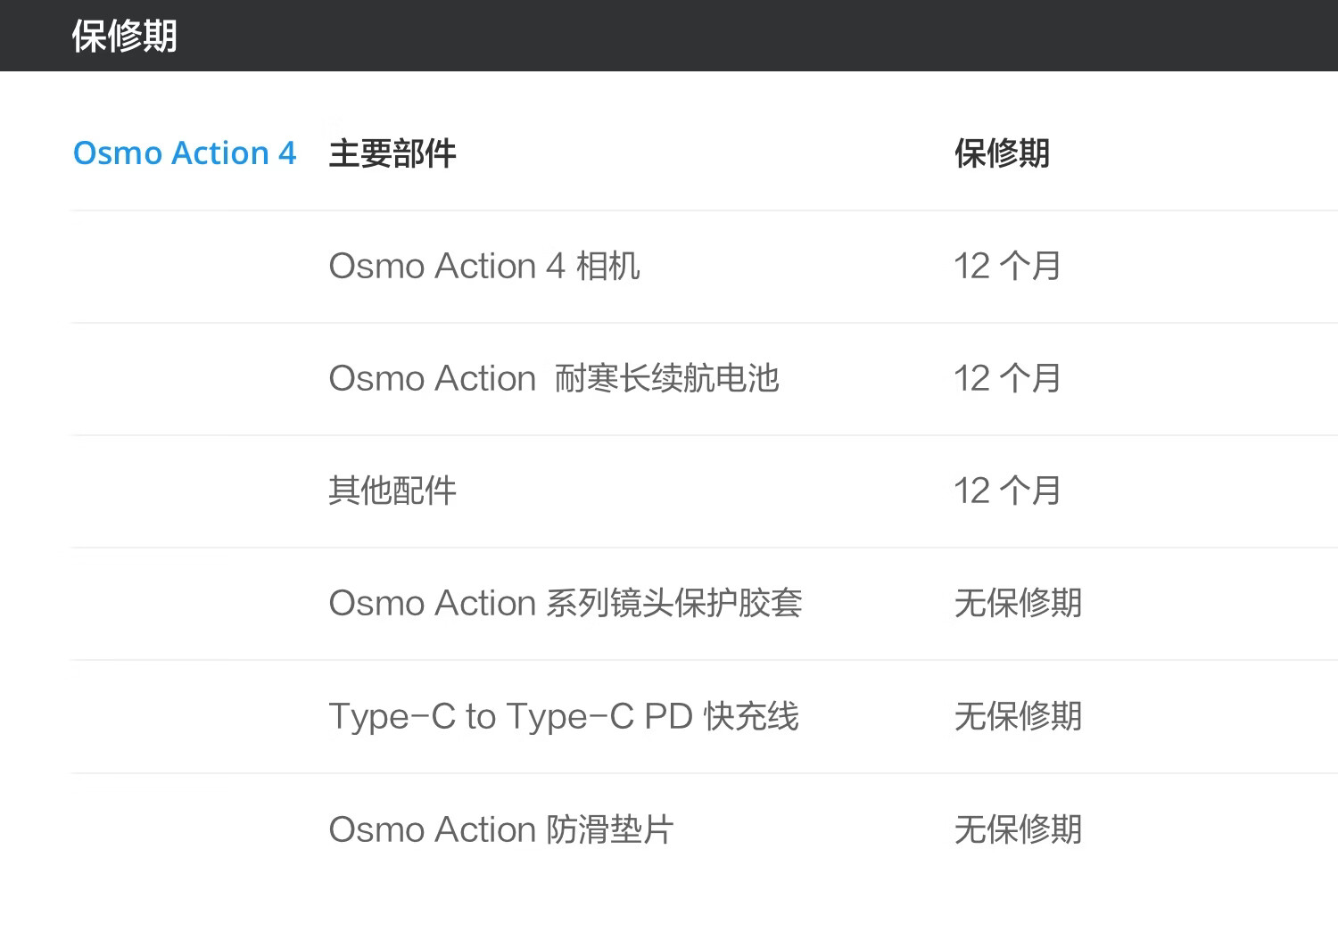Select the Osmo Action 4 相机 row
Viewport: 1338px width, 940px height.
tap(705, 267)
